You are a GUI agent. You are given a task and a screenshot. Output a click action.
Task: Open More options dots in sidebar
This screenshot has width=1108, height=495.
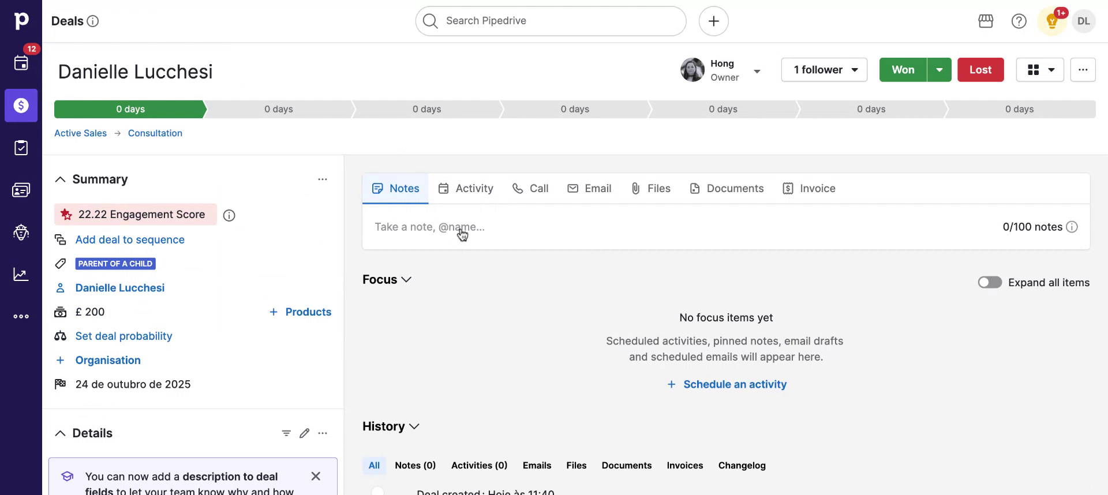[x=21, y=316]
